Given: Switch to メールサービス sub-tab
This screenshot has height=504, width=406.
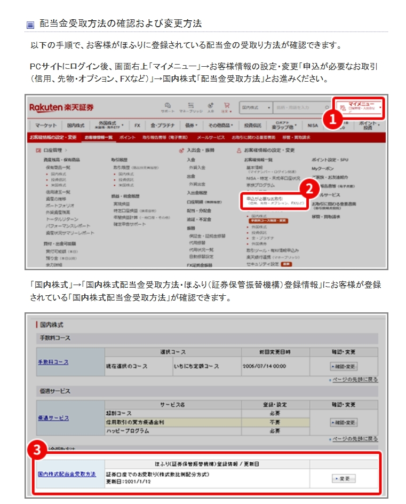Looking at the screenshot, I should [211, 138].
